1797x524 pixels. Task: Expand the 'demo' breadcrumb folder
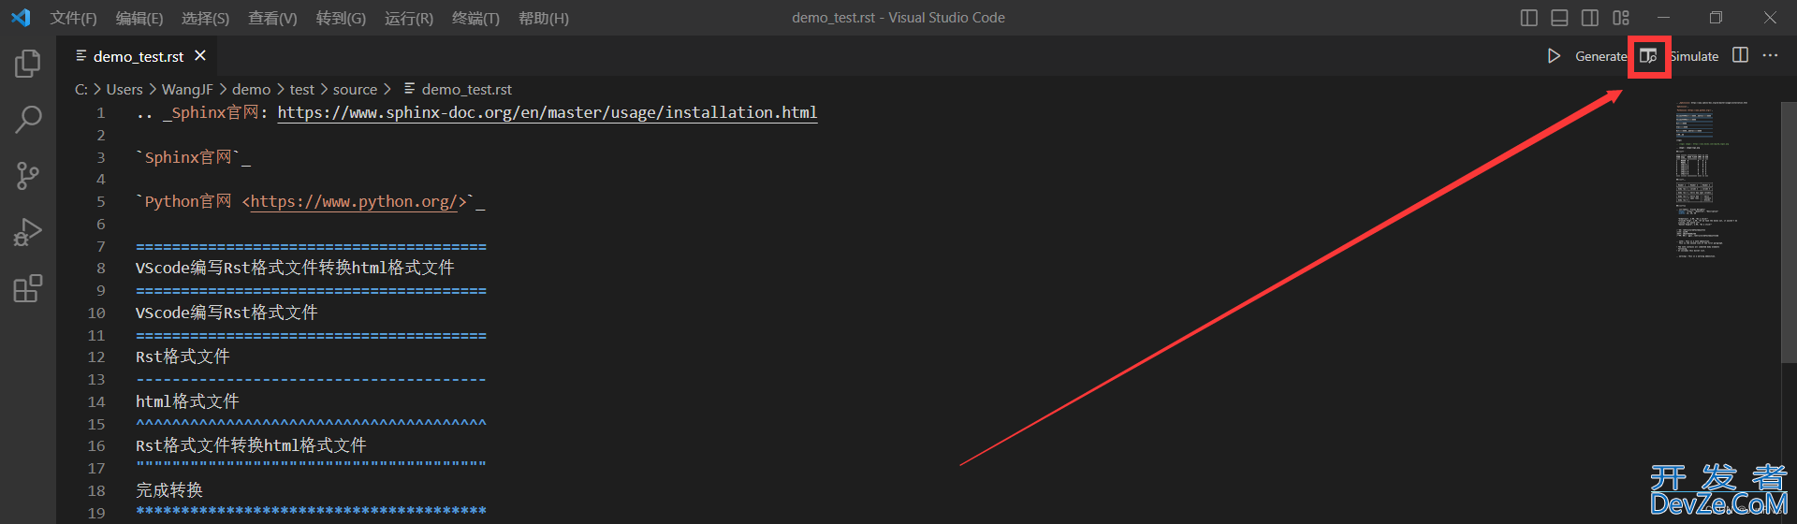251,89
